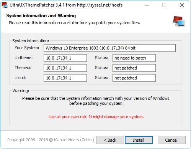Image resolution: width=191 pixels, height=149 pixels.
Task: Click the Themeui version field
Action: pyautogui.click(x=65, y=68)
